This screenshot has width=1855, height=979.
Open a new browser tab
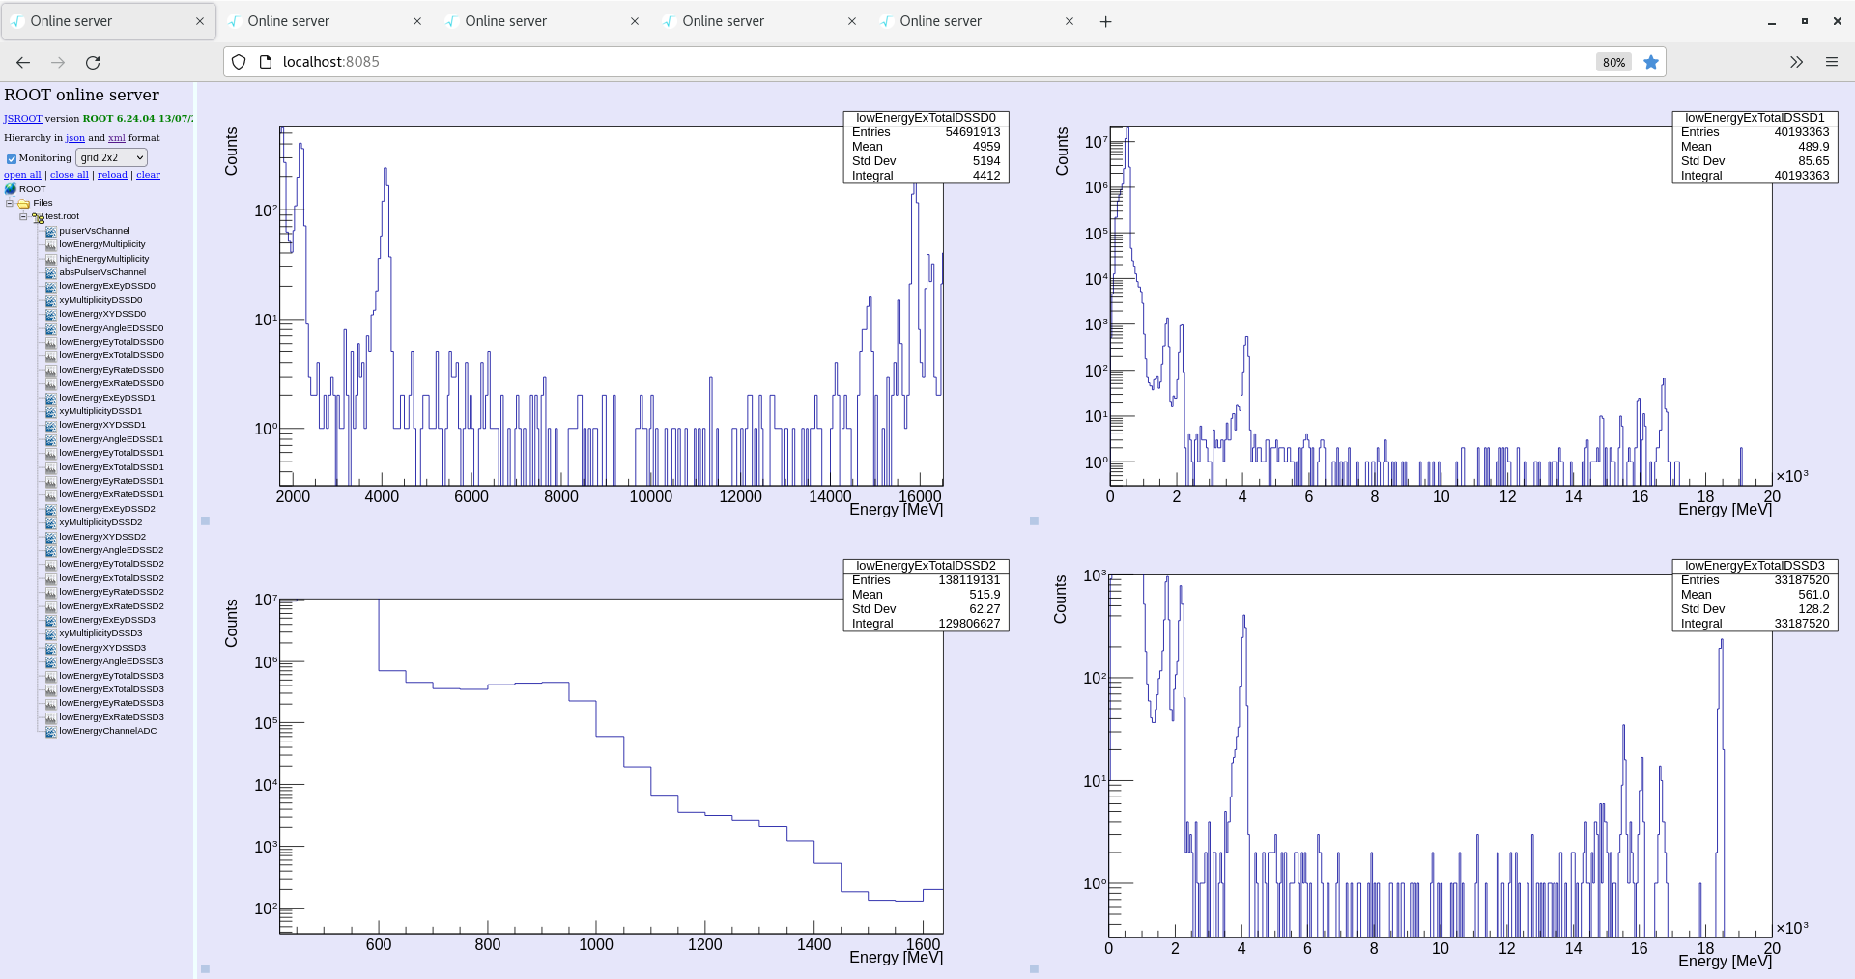[1105, 20]
